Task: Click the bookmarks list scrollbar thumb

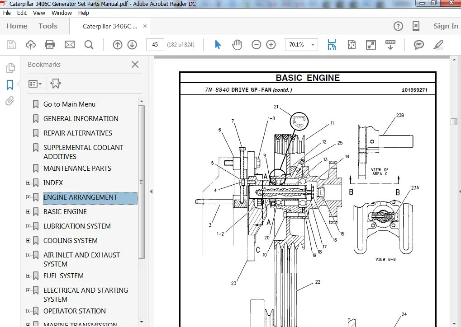Action: (x=142, y=182)
